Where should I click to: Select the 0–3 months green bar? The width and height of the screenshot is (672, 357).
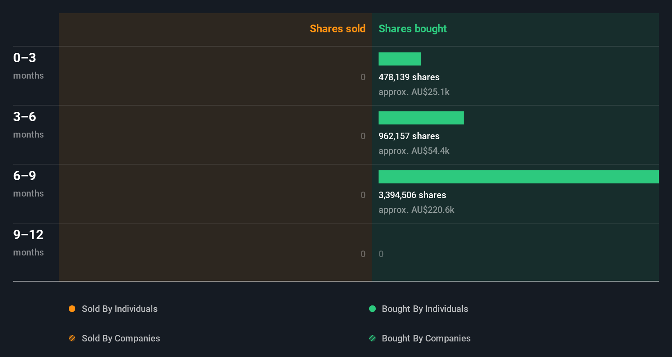399,59
